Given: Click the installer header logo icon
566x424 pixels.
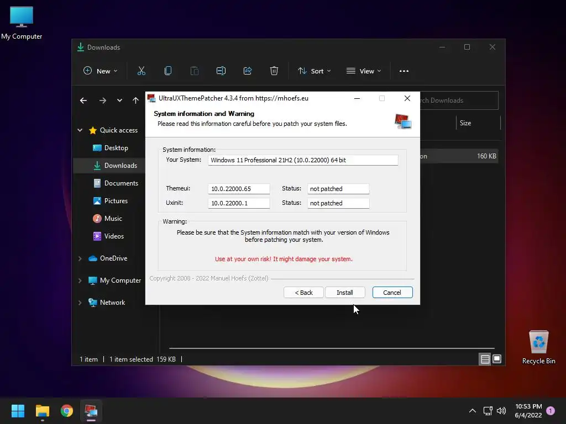Looking at the screenshot, I should (403, 121).
